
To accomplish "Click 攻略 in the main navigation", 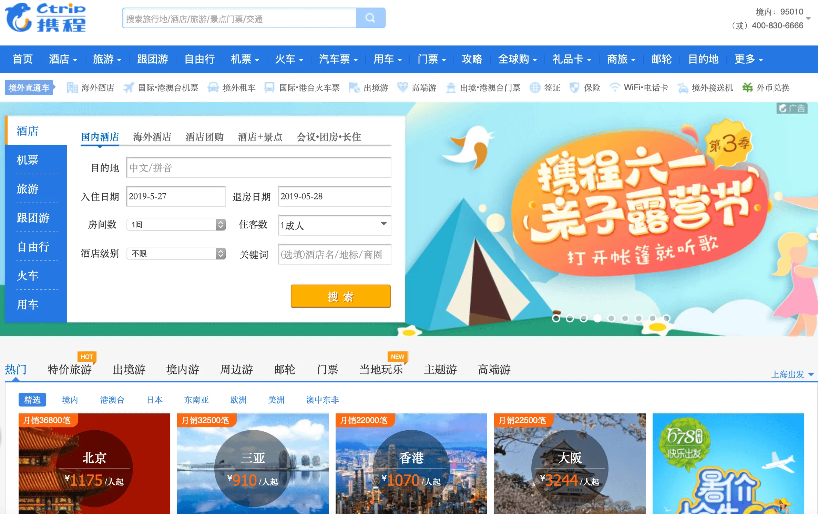I will click(x=472, y=59).
